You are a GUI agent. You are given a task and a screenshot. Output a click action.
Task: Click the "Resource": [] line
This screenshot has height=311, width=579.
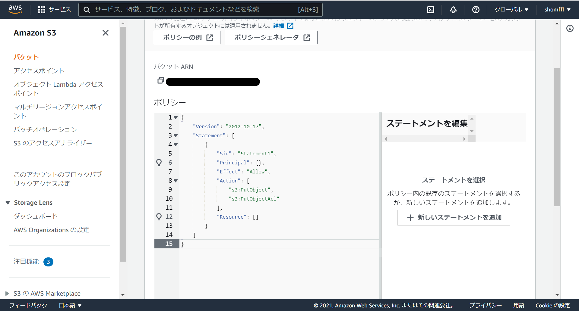click(237, 217)
